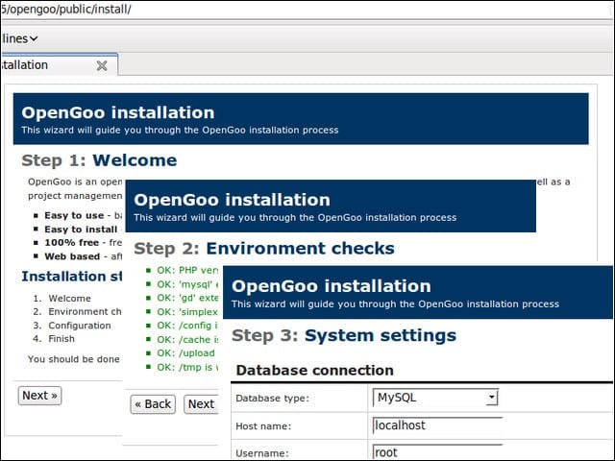Click the 'Step 2: Environment checks' heading
The width and height of the screenshot is (615, 461).
click(x=264, y=249)
